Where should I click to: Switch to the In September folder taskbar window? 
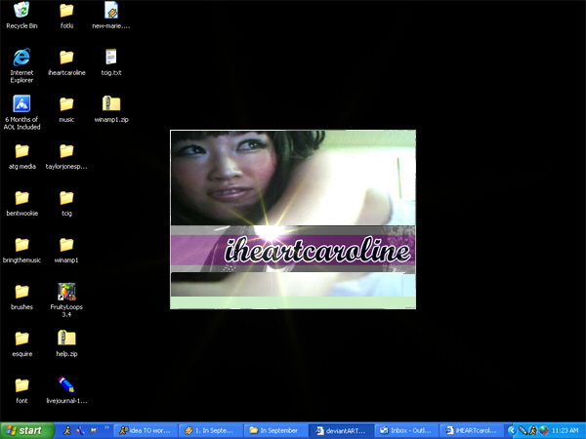tap(276, 430)
